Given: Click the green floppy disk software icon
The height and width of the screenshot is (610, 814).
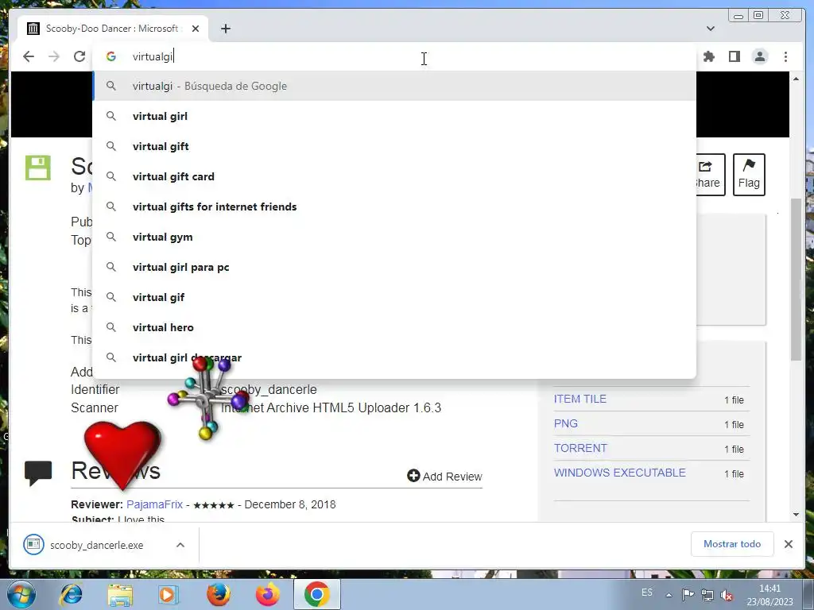Looking at the screenshot, I should pyautogui.click(x=38, y=168).
